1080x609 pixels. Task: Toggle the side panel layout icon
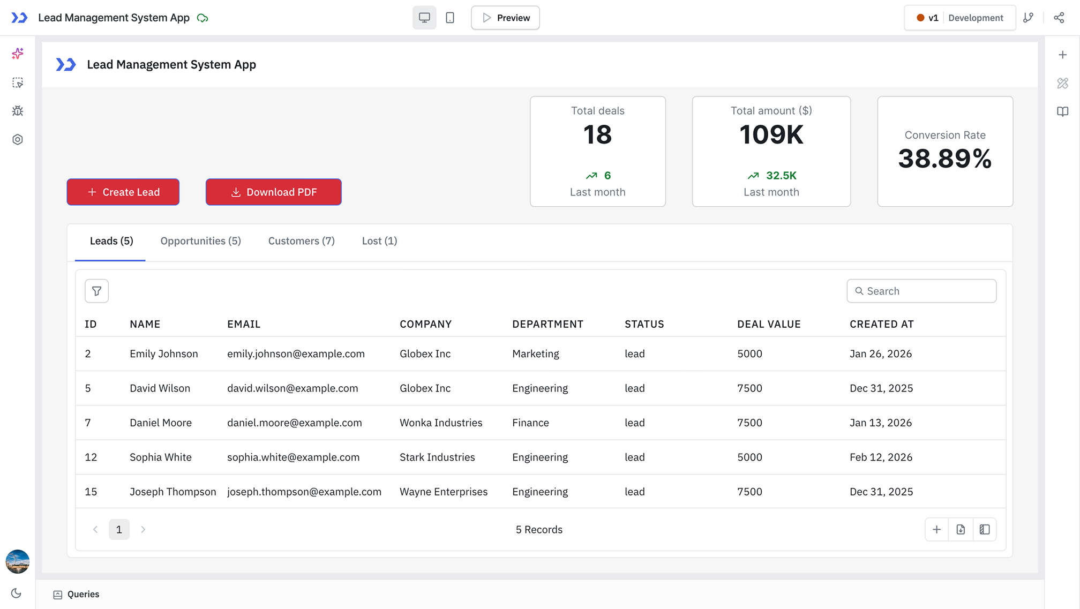[985, 529]
